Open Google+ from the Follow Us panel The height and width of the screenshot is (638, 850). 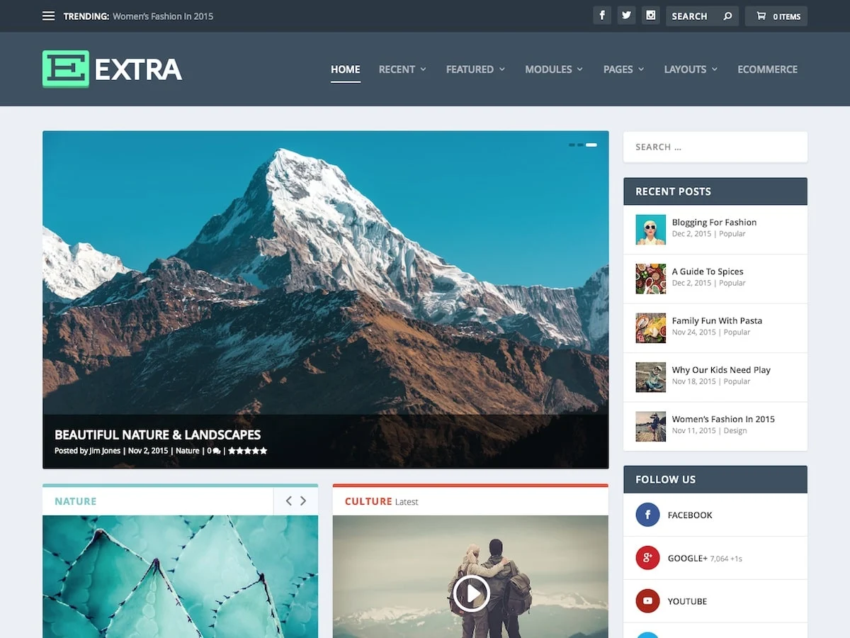click(647, 558)
